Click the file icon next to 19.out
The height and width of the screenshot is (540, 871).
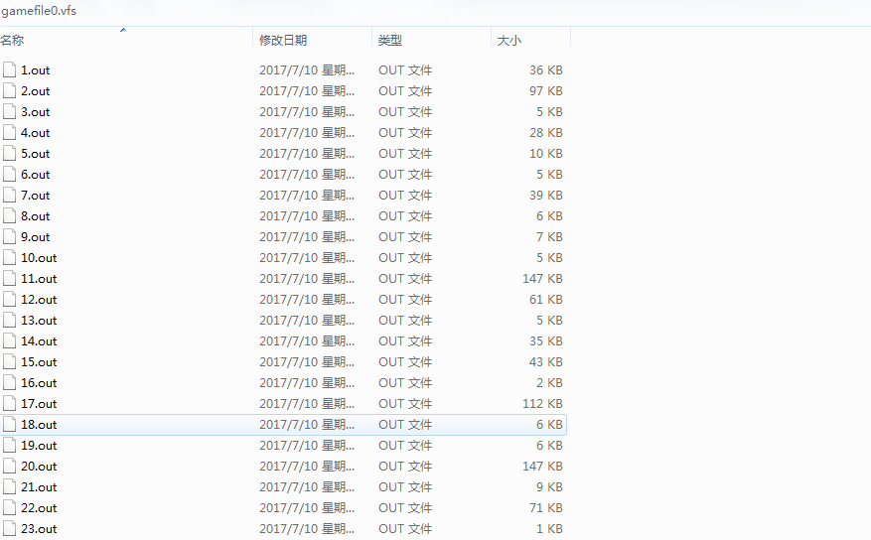click(9, 445)
